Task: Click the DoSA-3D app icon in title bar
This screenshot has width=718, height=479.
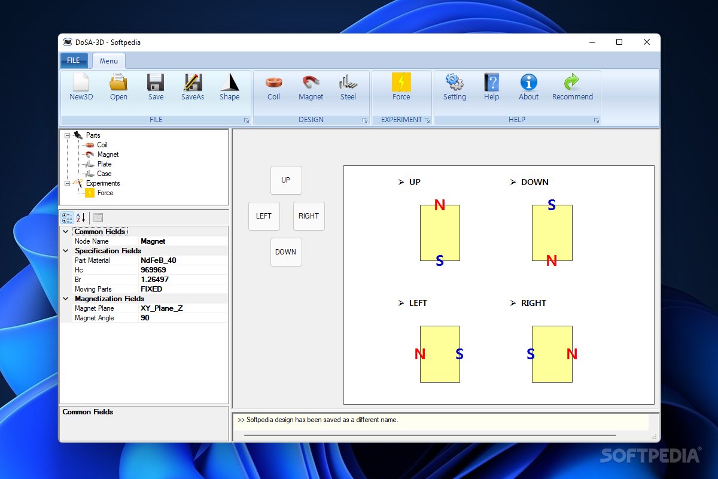Action: coord(67,42)
